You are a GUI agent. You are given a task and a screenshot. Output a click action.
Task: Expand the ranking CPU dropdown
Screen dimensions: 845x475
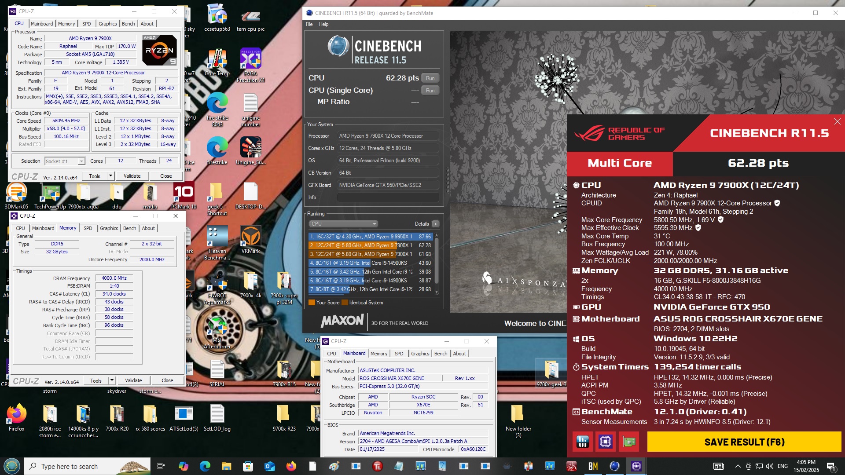(343, 224)
